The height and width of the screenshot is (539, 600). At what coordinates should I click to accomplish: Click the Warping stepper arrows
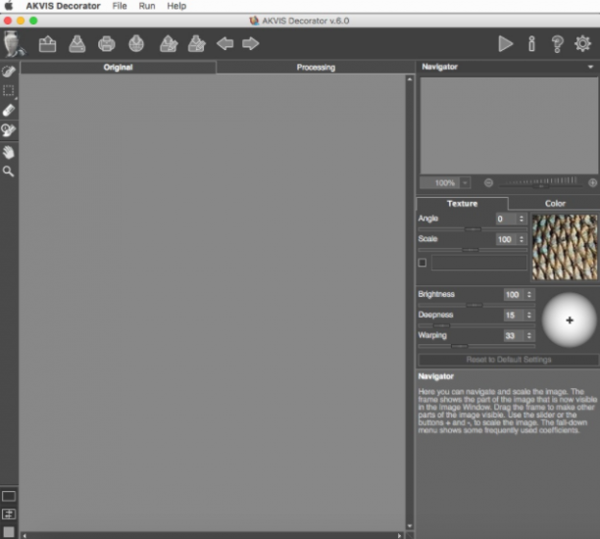(529, 336)
